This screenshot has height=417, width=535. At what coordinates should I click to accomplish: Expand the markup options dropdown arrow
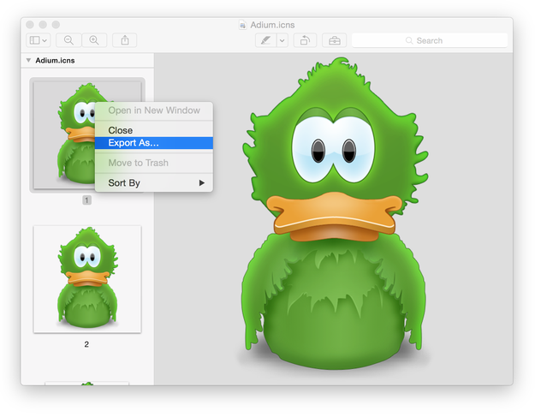(x=282, y=40)
